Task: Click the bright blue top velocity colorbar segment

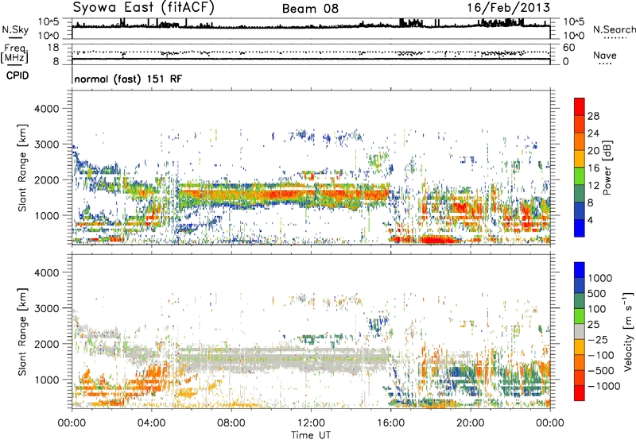Action: tap(580, 270)
